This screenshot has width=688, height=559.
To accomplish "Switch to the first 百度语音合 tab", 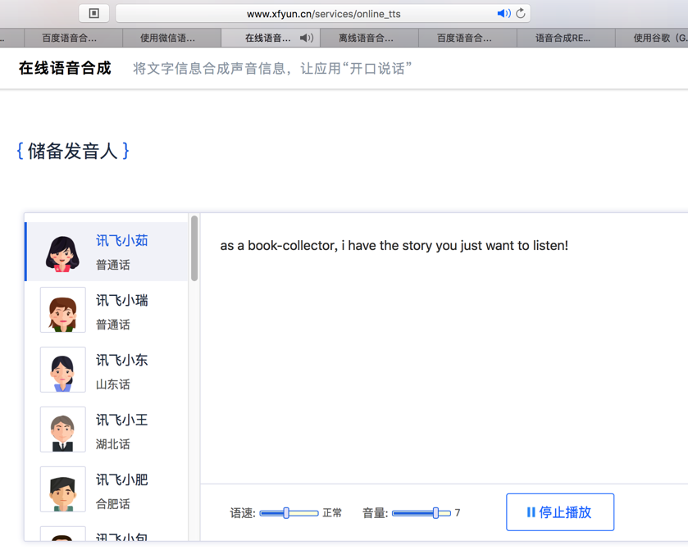I will (x=73, y=39).
